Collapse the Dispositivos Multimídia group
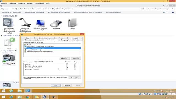The image size is (176, 99). tap(2, 35)
